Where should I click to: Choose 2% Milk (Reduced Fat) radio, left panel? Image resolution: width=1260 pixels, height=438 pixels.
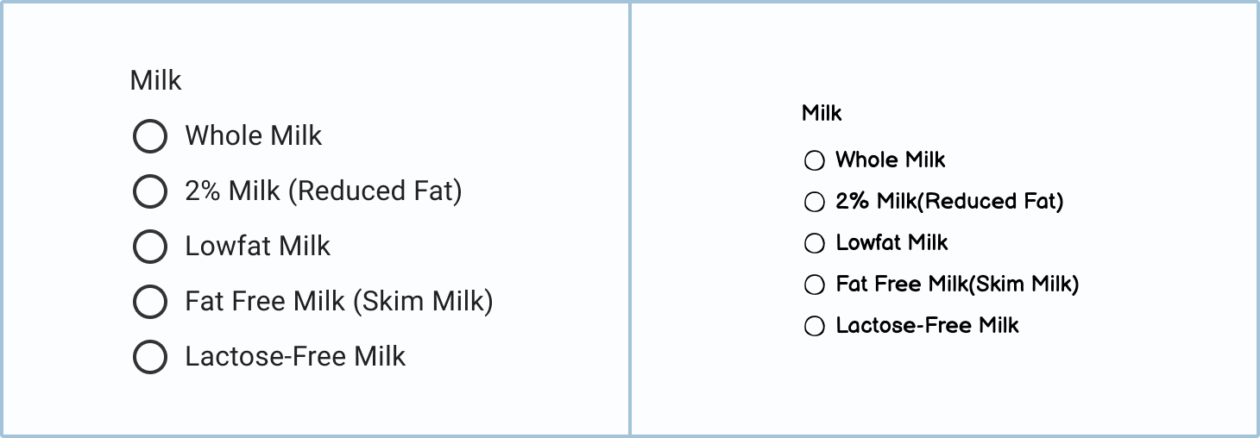click(150, 191)
